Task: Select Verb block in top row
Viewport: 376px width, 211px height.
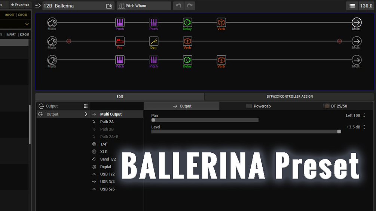Action: [x=221, y=22]
